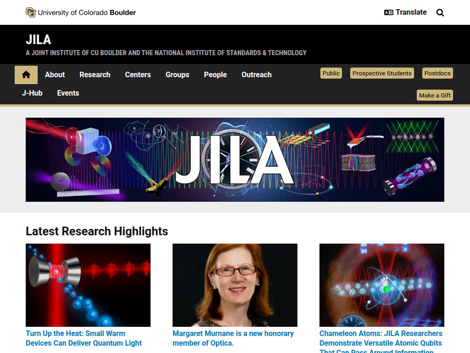The width and height of the screenshot is (470, 353).
Task: Open the Events page
Action: coord(68,93)
